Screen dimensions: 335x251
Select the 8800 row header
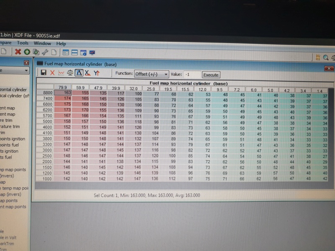45,92
